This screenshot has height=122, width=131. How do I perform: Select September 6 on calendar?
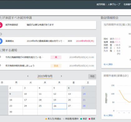coord(74,89)
